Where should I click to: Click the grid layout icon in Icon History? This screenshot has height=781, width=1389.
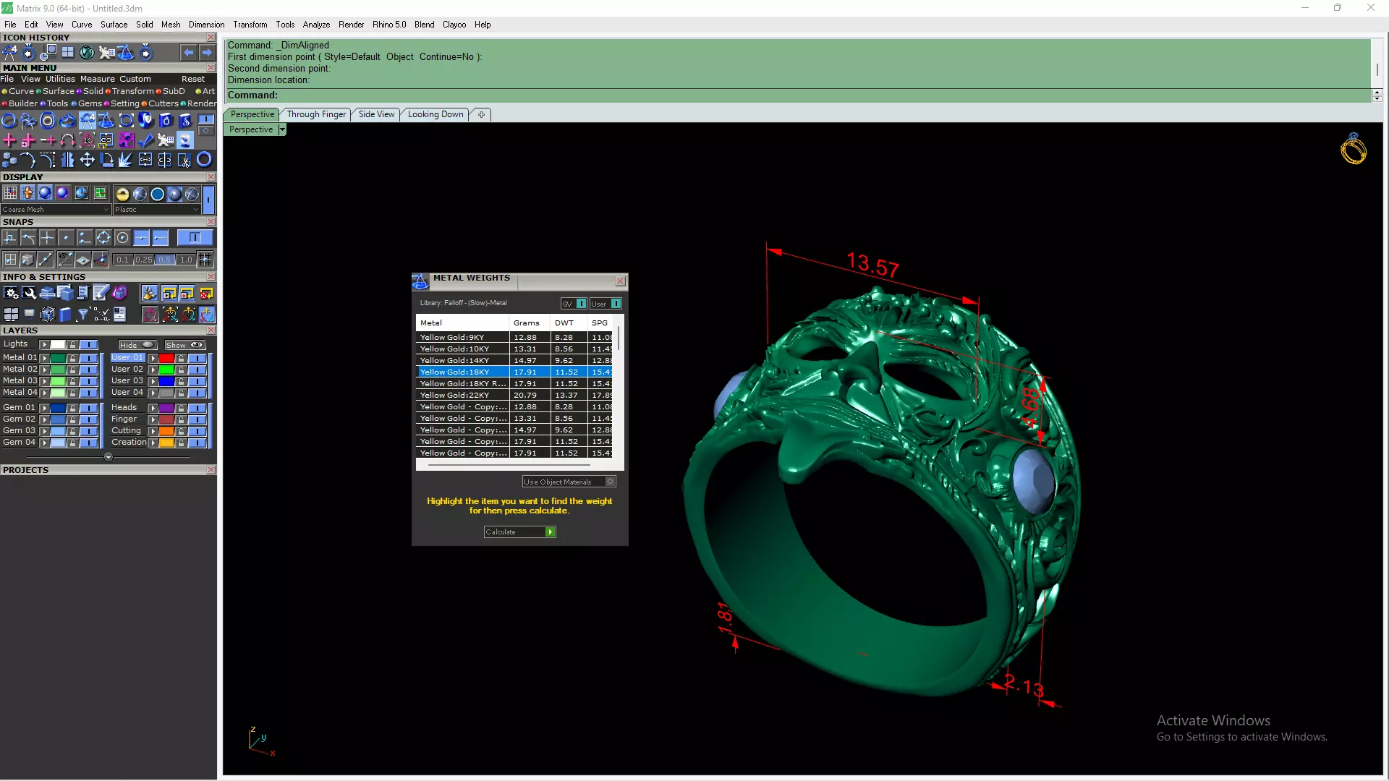click(x=67, y=52)
